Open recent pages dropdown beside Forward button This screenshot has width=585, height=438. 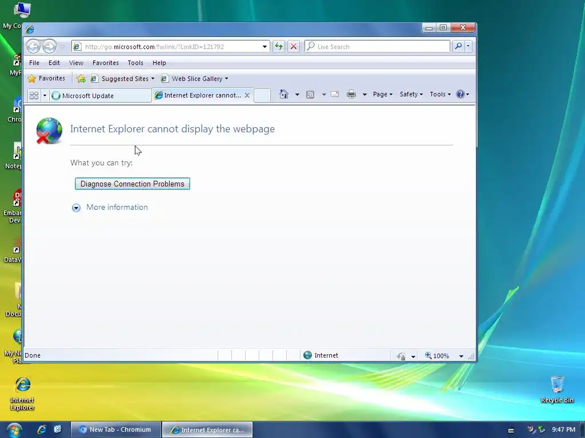coord(62,47)
